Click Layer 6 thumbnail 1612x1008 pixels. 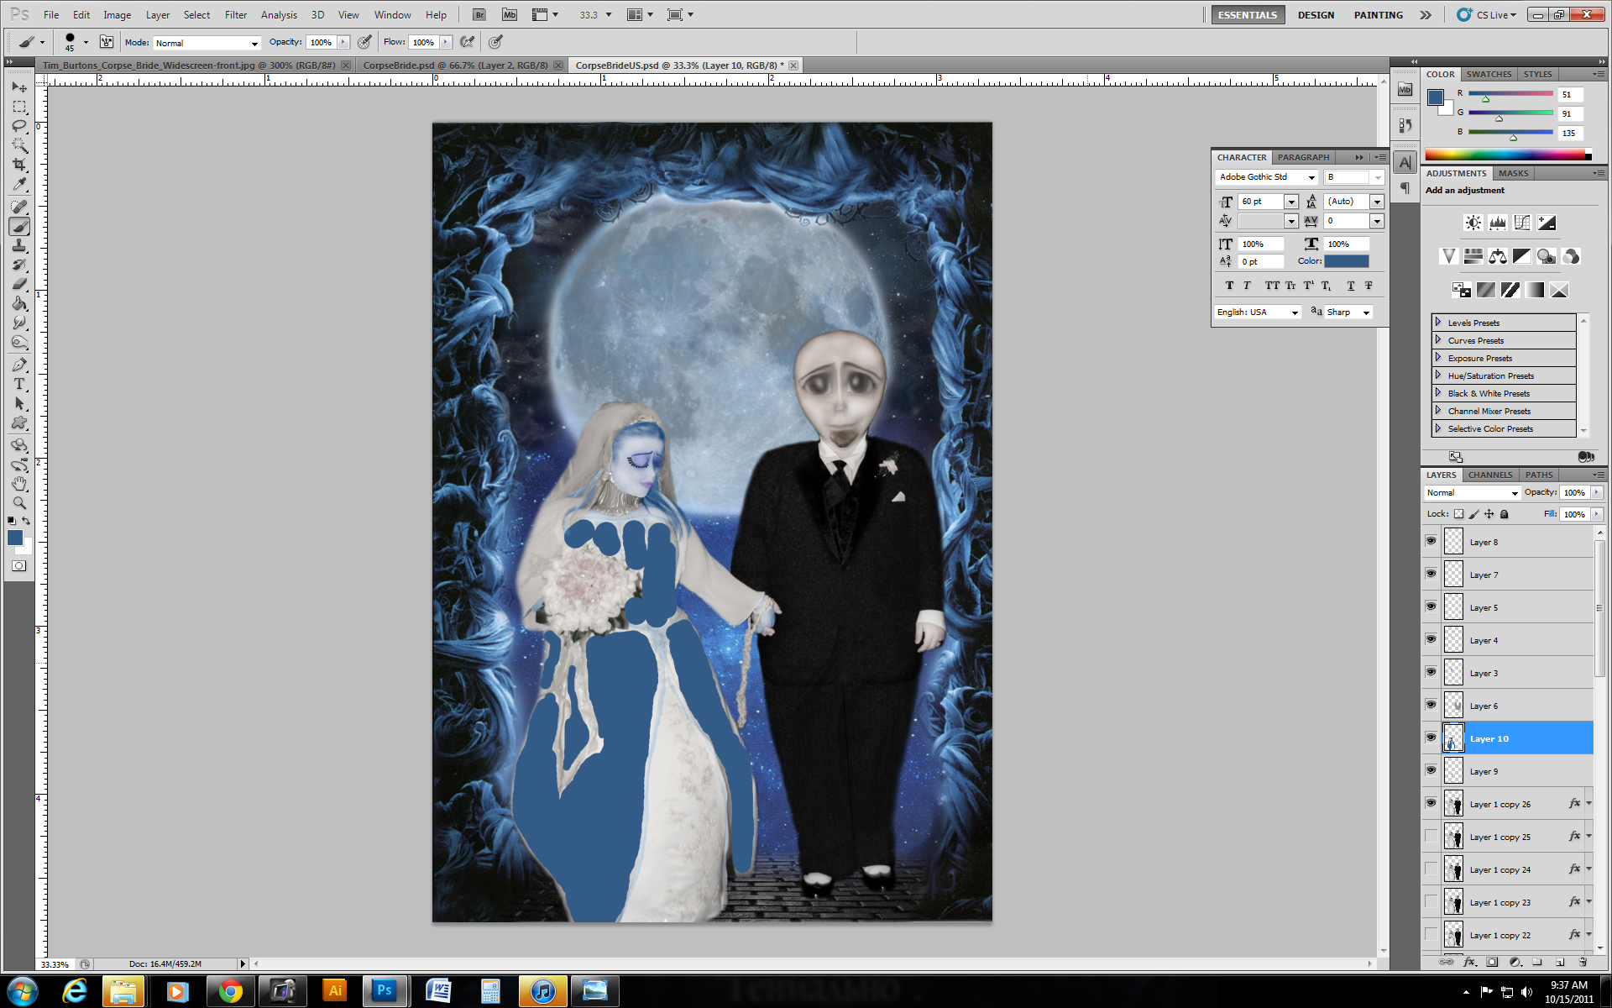pyautogui.click(x=1453, y=706)
